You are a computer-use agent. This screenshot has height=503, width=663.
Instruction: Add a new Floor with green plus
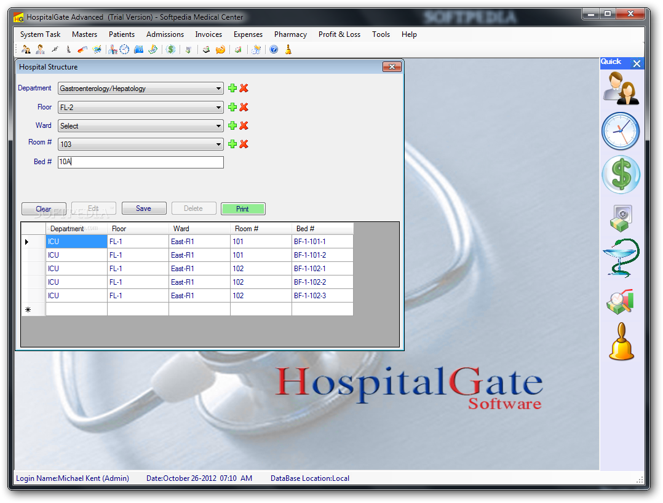coord(232,107)
